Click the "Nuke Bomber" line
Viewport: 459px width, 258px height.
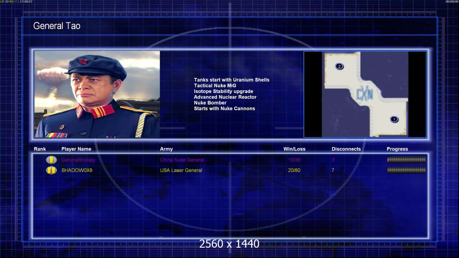pos(210,103)
